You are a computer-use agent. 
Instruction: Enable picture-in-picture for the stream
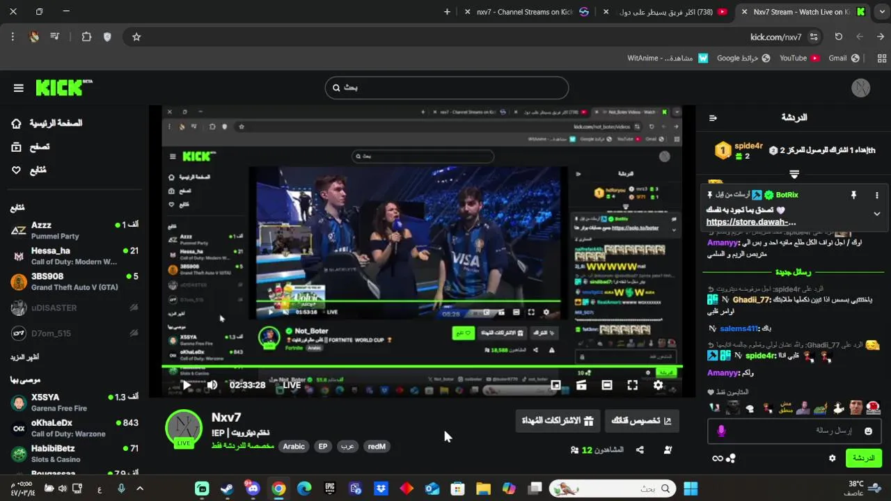555,385
